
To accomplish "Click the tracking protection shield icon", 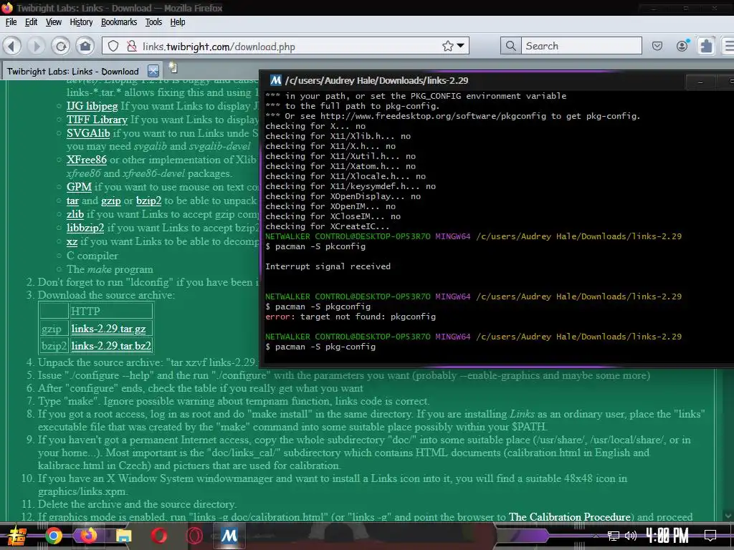I will click(x=113, y=46).
